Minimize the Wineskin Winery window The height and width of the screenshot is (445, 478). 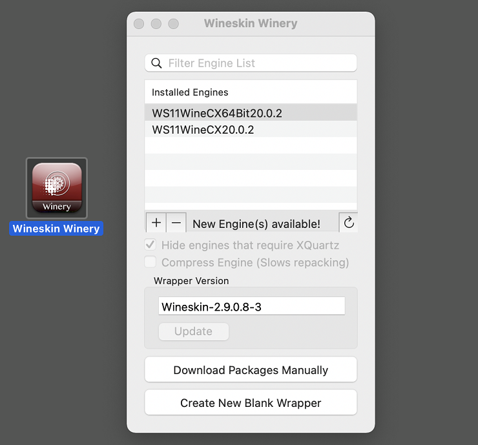point(156,24)
